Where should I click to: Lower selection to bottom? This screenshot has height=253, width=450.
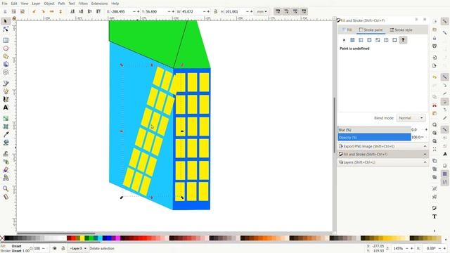point(72,11)
